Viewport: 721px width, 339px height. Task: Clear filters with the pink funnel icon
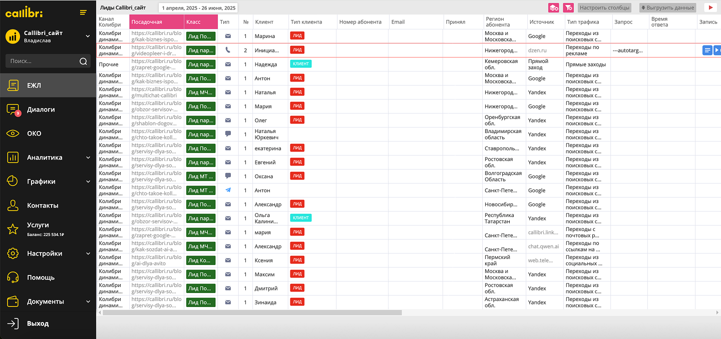[568, 7]
